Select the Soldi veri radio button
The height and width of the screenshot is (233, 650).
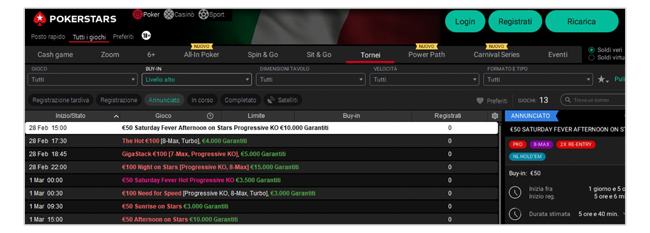click(x=591, y=50)
